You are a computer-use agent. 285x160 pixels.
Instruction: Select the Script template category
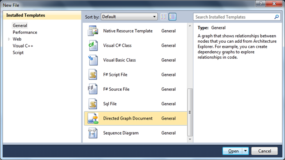pos(18,52)
